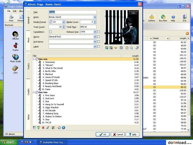Open the 2nd Genre dropdown
193x145 pixels.
95,42
